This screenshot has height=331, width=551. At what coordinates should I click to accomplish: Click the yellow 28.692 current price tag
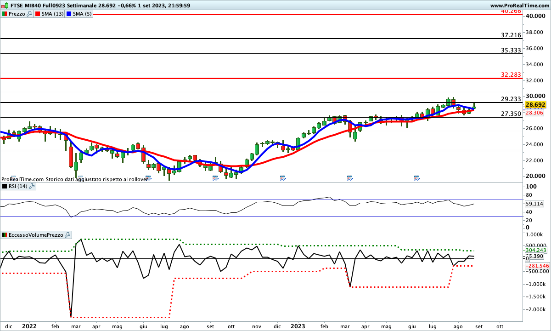point(535,105)
